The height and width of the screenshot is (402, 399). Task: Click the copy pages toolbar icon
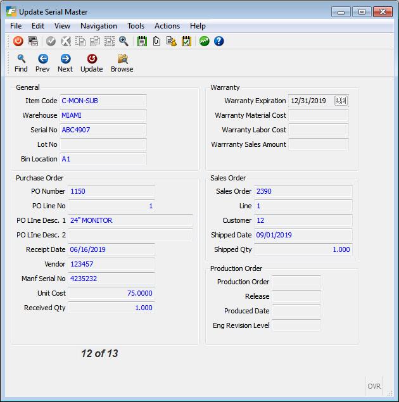tap(95, 41)
